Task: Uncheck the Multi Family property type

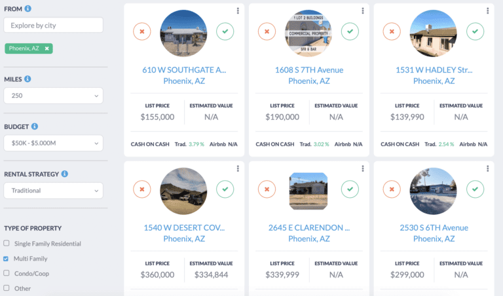Action: tap(7, 259)
